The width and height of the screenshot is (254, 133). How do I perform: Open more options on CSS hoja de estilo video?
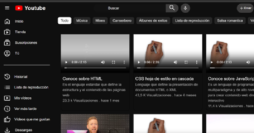coord(197,62)
